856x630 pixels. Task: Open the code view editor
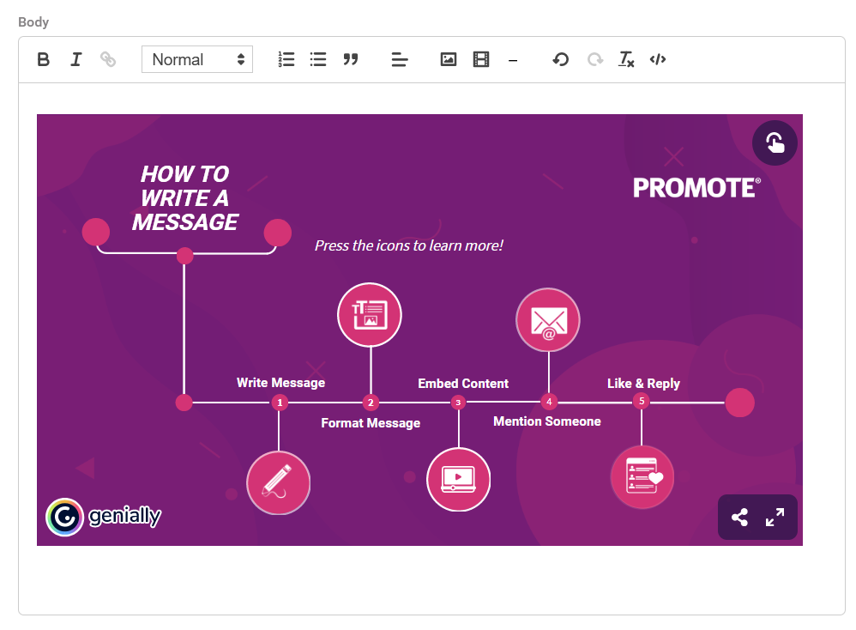(658, 59)
